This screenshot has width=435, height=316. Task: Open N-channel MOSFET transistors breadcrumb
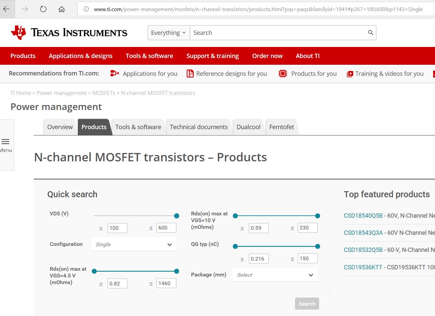[x=158, y=93]
